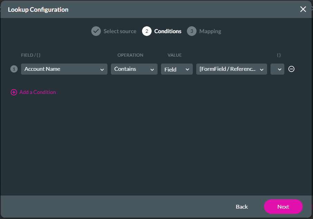Go back to the Select source step
The height and width of the screenshot is (219, 313).
pyautogui.click(x=120, y=31)
